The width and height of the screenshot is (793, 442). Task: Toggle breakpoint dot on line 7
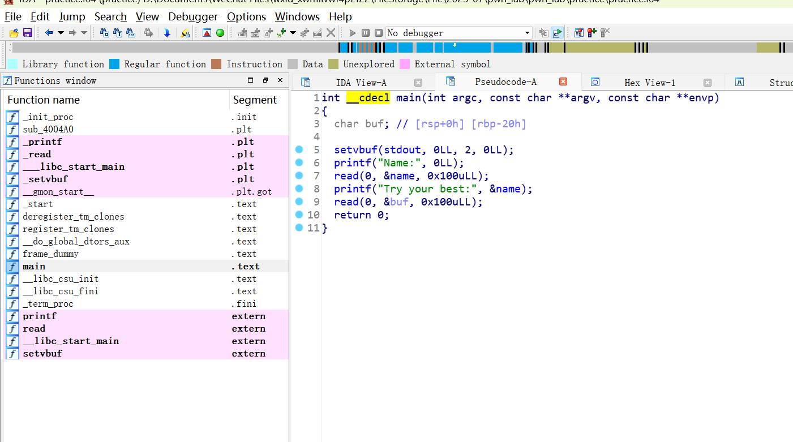click(x=299, y=176)
